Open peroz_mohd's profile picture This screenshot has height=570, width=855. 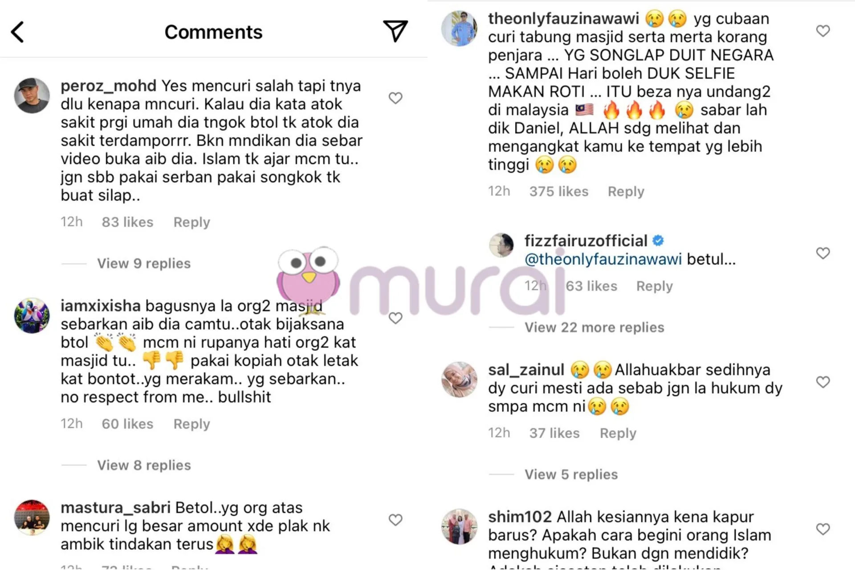(x=32, y=95)
